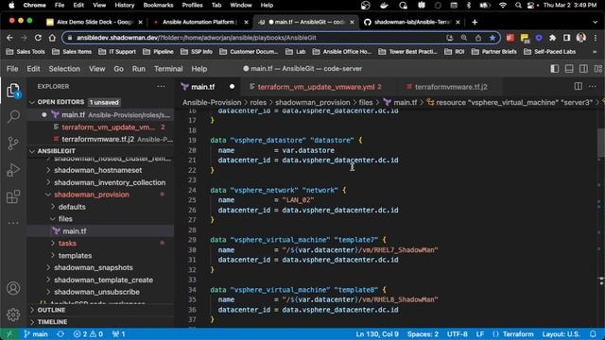
Task: Open Explorer views and more actions menu
Action: tap(161, 86)
